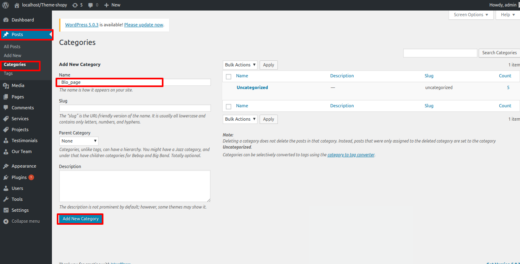520x264 pixels.
Task: Open All Posts submenu item
Action: 12,47
